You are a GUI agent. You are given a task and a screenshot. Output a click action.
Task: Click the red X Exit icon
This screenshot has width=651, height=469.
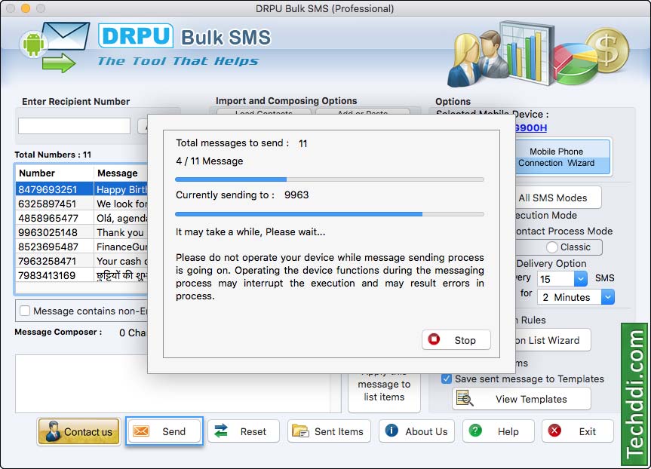tap(554, 431)
